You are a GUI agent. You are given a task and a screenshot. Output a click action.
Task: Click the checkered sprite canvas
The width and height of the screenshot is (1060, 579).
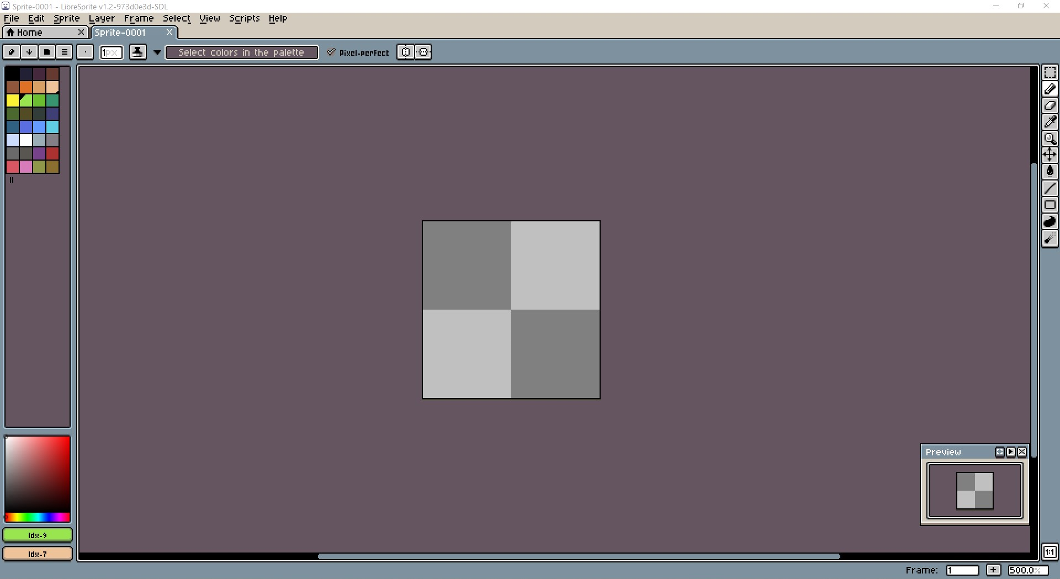click(x=511, y=310)
